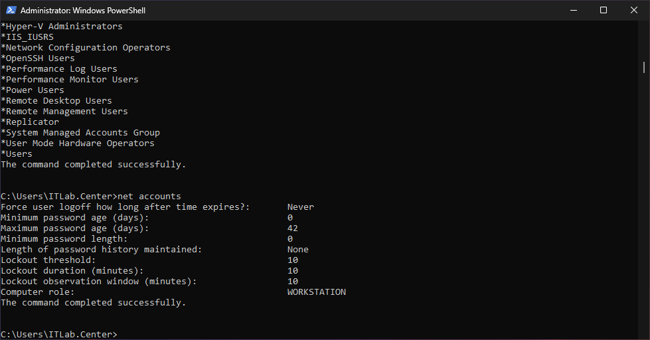650x340 pixels.
Task: Maximize the PowerShell window
Action: point(604,10)
